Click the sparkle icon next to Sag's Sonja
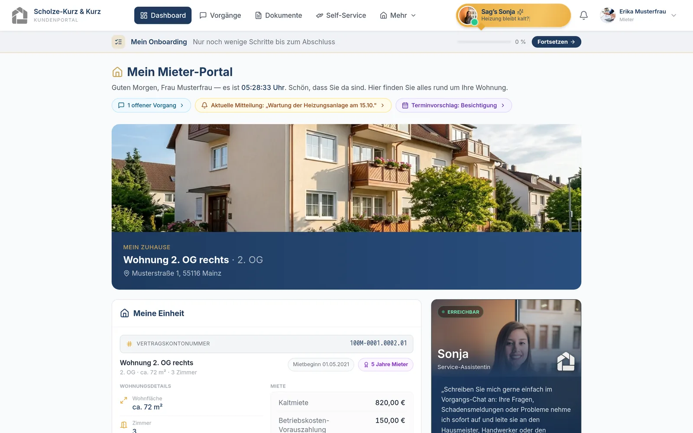693x433 pixels. (x=520, y=12)
